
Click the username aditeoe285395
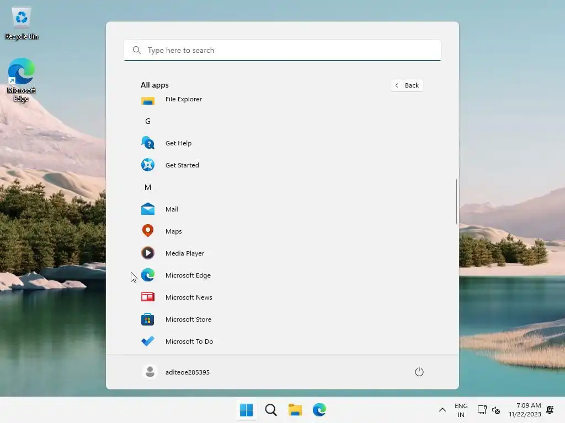188,372
